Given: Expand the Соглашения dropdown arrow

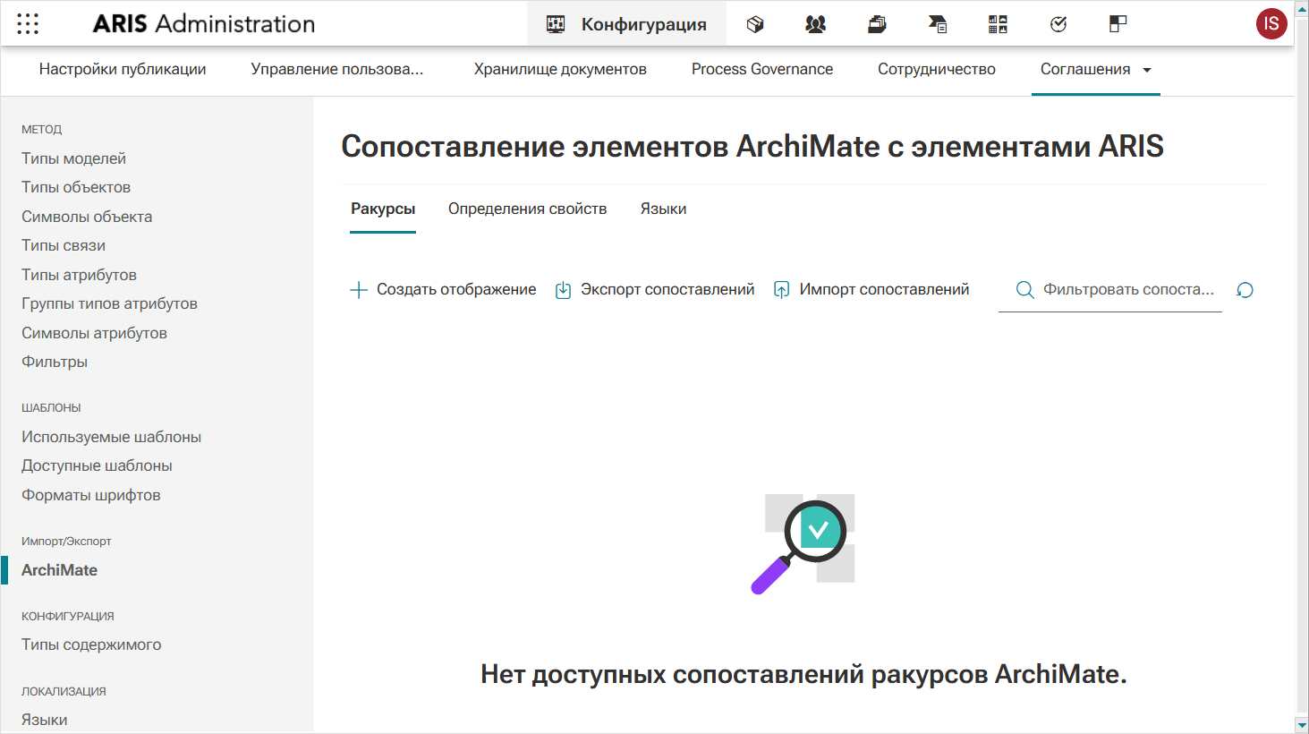Looking at the screenshot, I should 1147,70.
